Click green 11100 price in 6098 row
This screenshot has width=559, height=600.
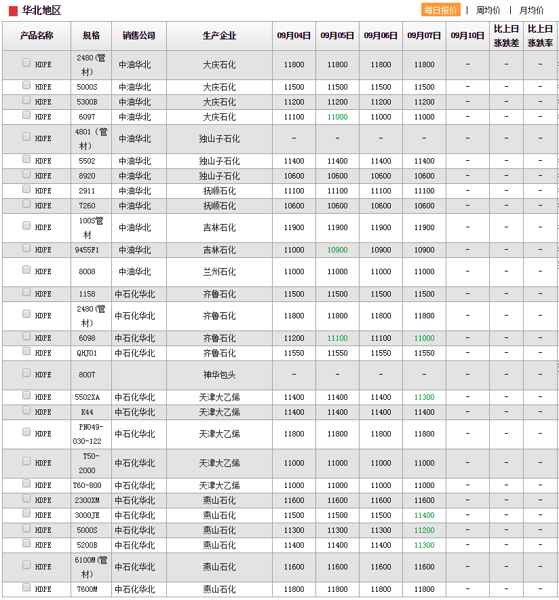click(x=337, y=338)
